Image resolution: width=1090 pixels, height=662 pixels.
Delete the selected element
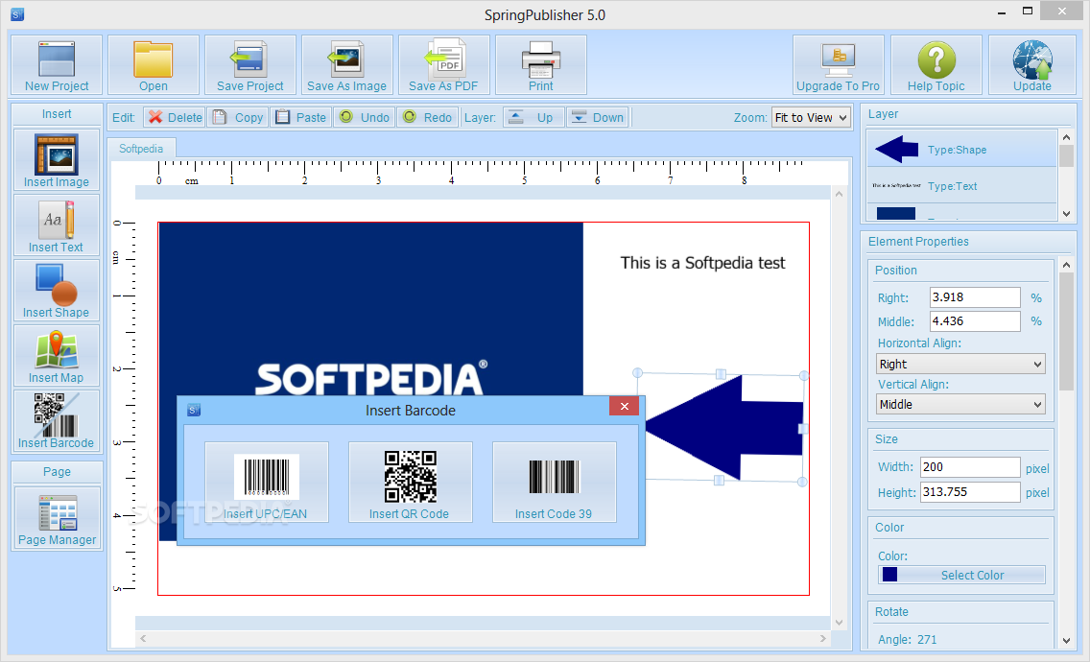pyautogui.click(x=175, y=117)
